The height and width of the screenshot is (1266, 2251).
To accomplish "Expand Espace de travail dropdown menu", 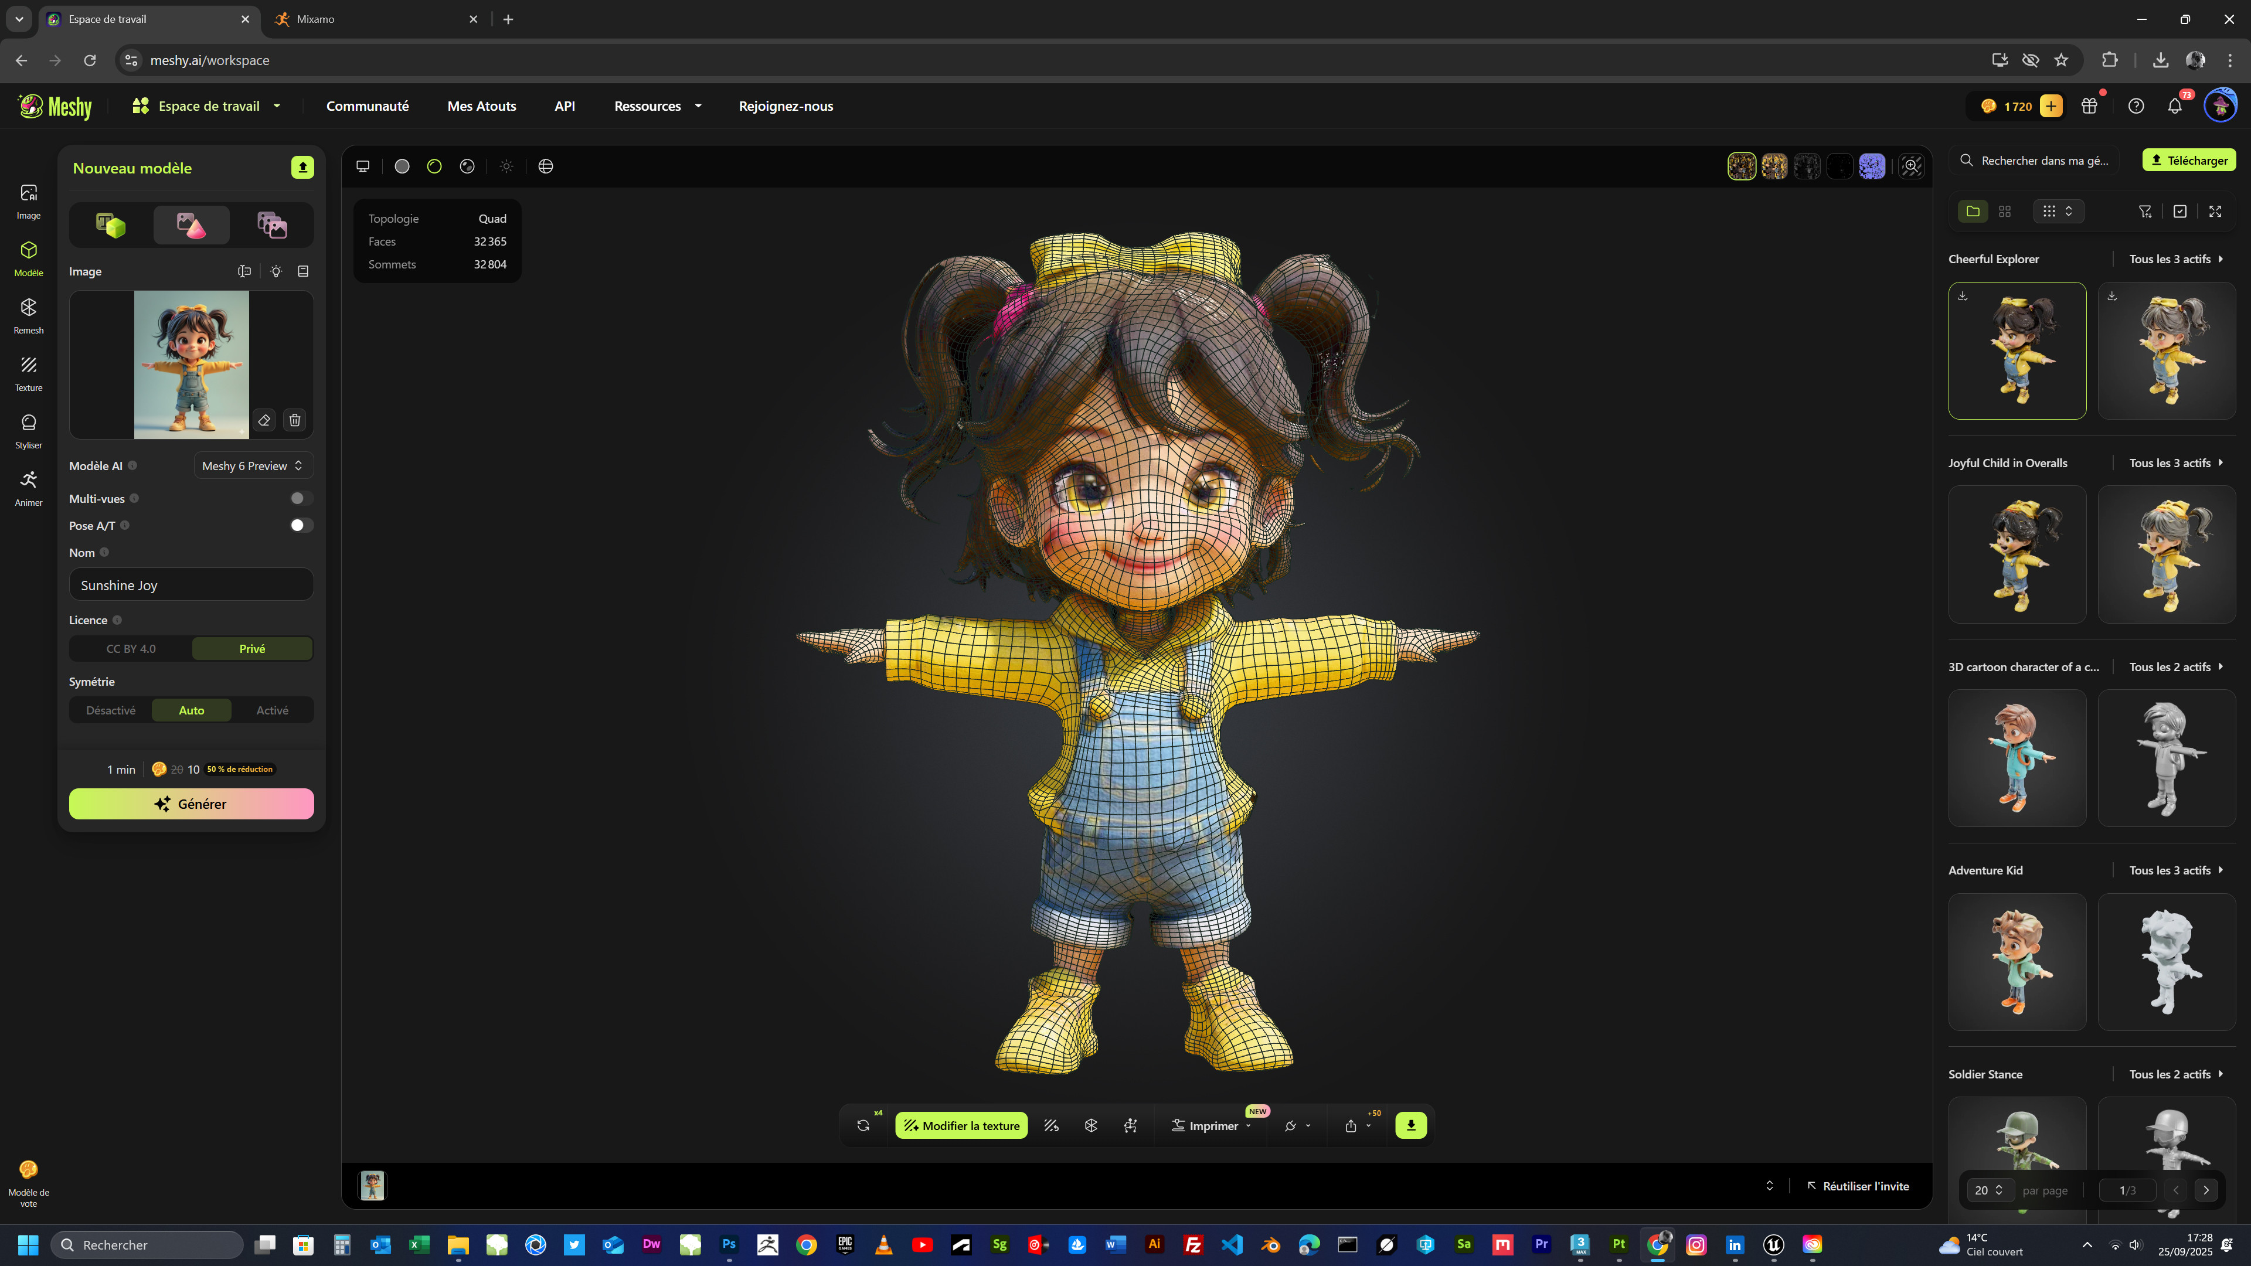I will tap(206, 105).
